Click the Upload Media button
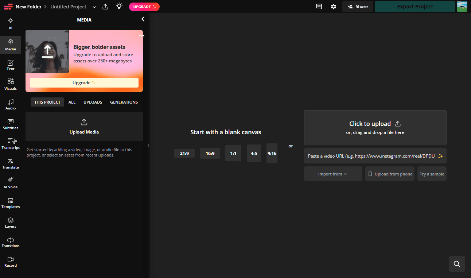The height and width of the screenshot is (278, 471). (x=84, y=127)
